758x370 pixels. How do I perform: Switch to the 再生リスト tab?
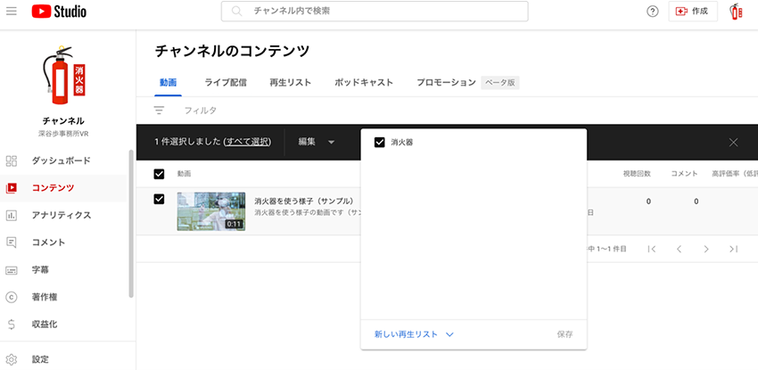pyautogui.click(x=290, y=82)
